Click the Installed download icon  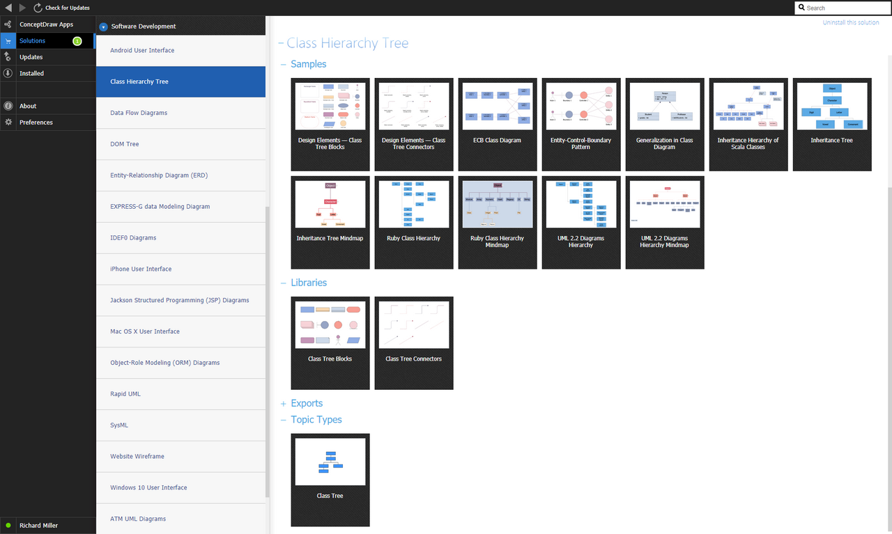[x=8, y=73]
